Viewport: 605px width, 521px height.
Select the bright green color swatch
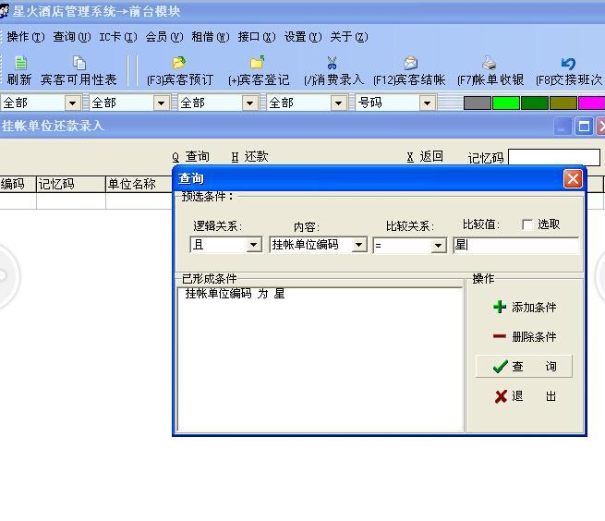(x=506, y=103)
